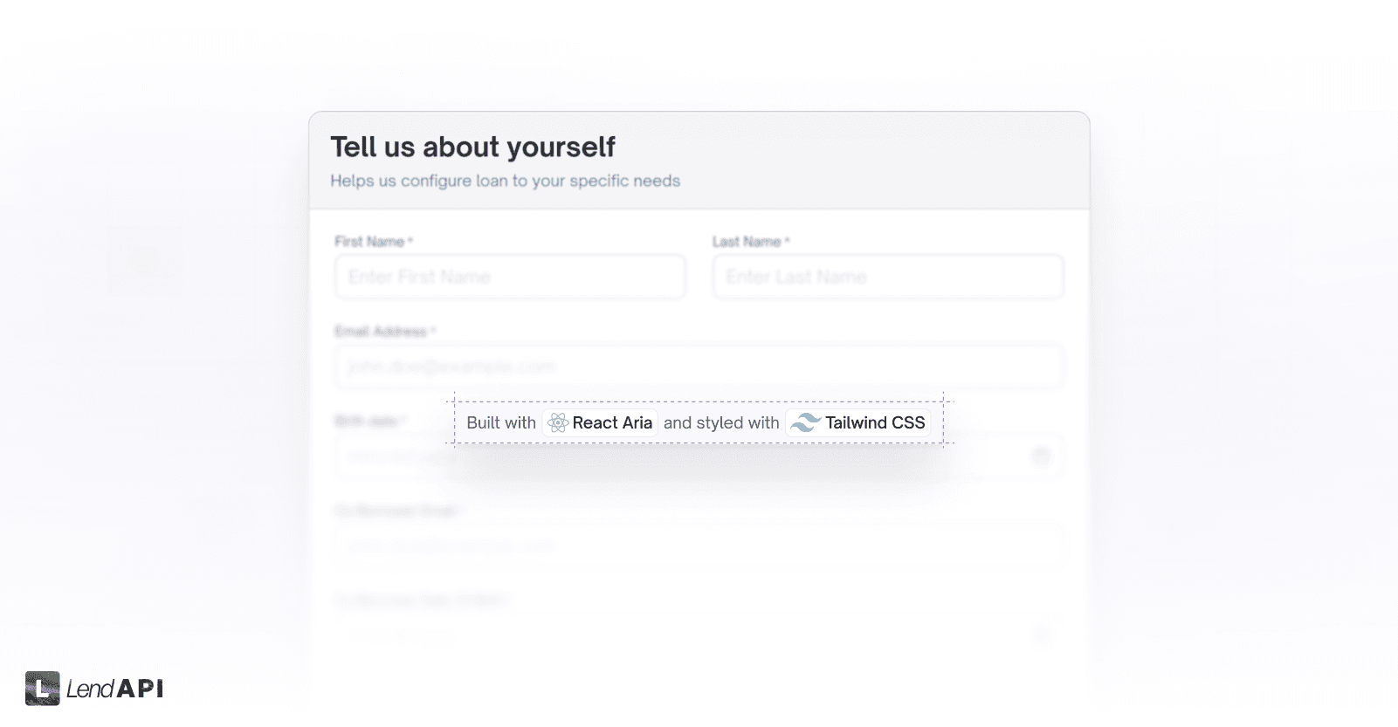Click the Tailwind logo inside the 'styled with' badge

click(804, 422)
